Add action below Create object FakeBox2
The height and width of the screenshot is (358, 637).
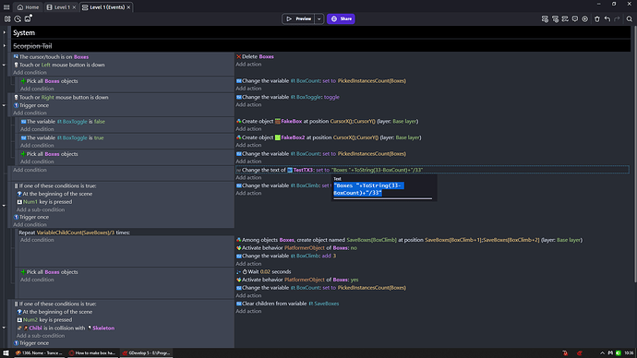pyautogui.click(x=248, y=145)
